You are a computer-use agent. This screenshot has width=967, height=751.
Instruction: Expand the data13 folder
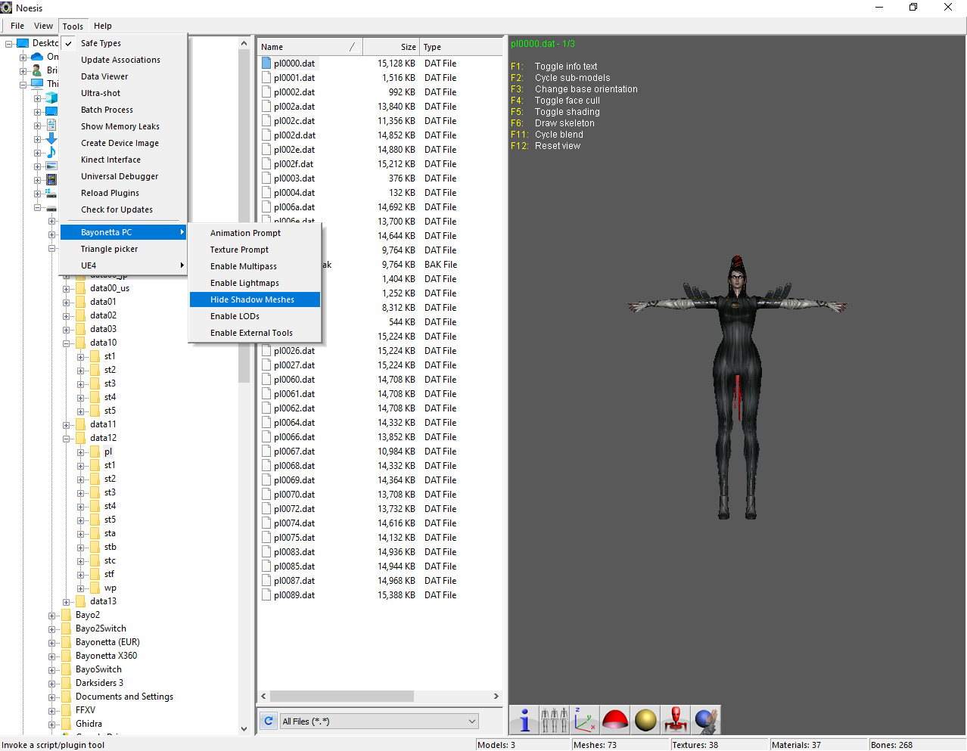(67, 601)
